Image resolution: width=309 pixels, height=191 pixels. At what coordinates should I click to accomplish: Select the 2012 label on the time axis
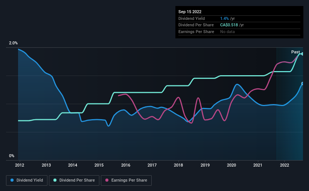(20, 165)
